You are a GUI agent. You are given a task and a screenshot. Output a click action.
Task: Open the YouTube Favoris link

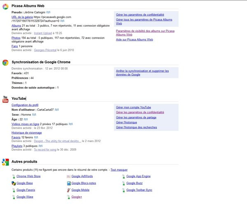point(16,137)
